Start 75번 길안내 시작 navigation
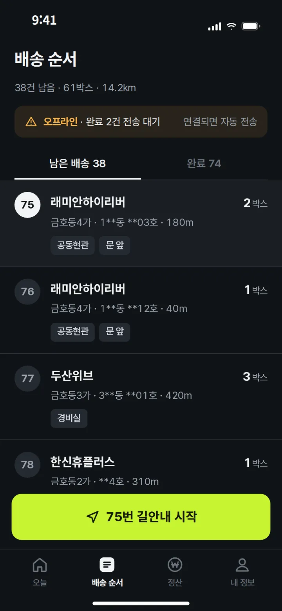Screen dimensions: 282x611 coord(141,517)
